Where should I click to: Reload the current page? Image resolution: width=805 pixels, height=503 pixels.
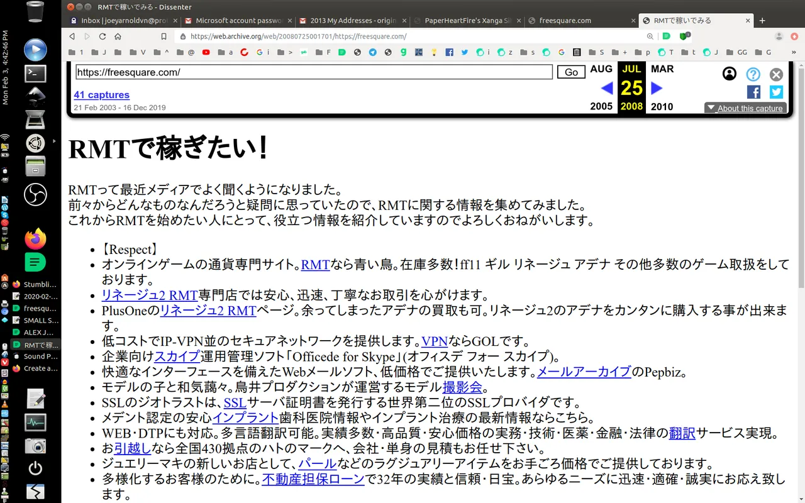coord(103,36)
